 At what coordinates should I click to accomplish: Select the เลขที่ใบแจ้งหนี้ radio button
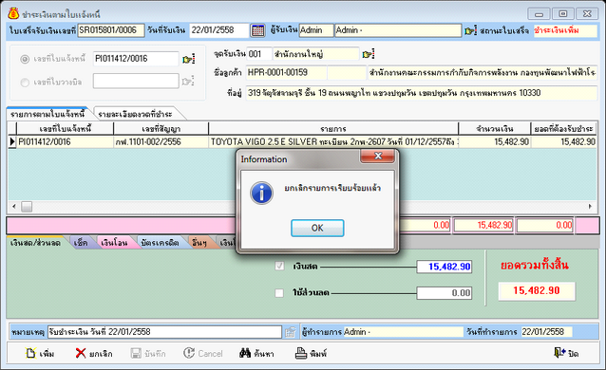coord(25,59)
